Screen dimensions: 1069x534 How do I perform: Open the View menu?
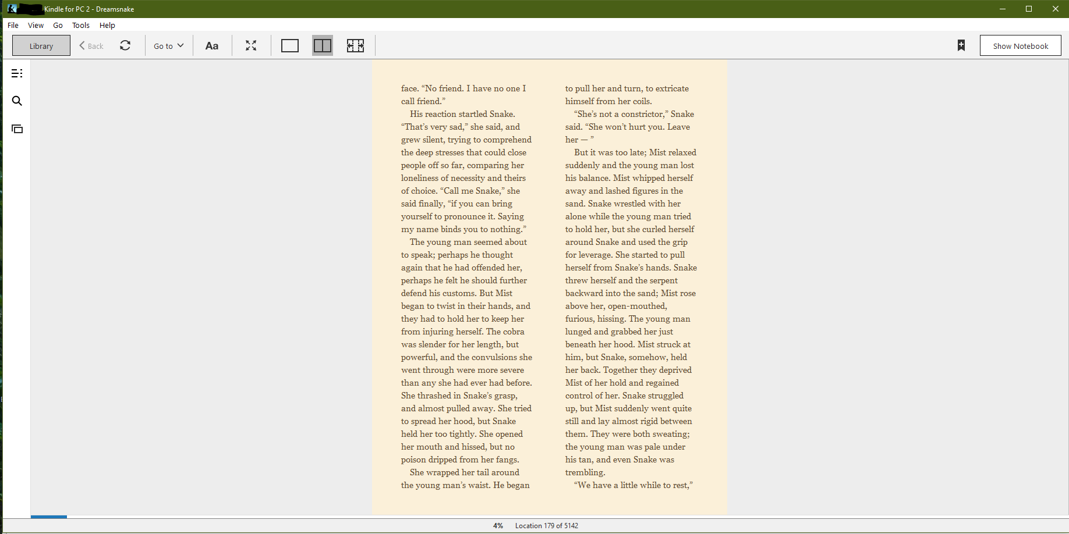pyautogui.click(x=36, y=25)
